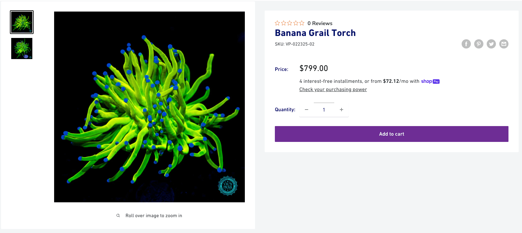The height and width of the screenshot is (233, 522).
Task: Email this product via the envelope icon
Action: [x=504, y=44]
